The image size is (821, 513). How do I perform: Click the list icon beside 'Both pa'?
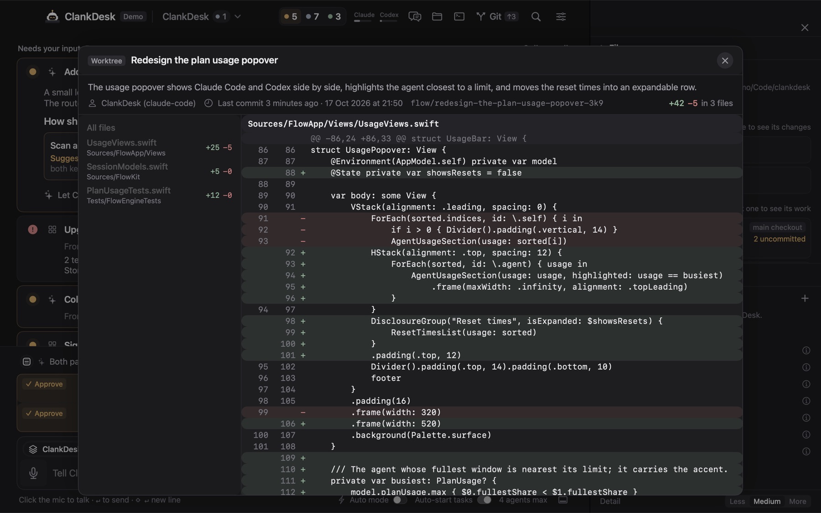(x=26, y=361)
